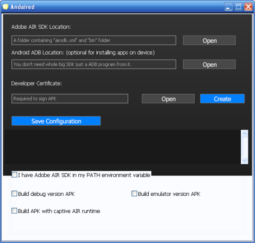
Task: Open the Adobe AIR SDK folder browser
Action: coord(209,40)
